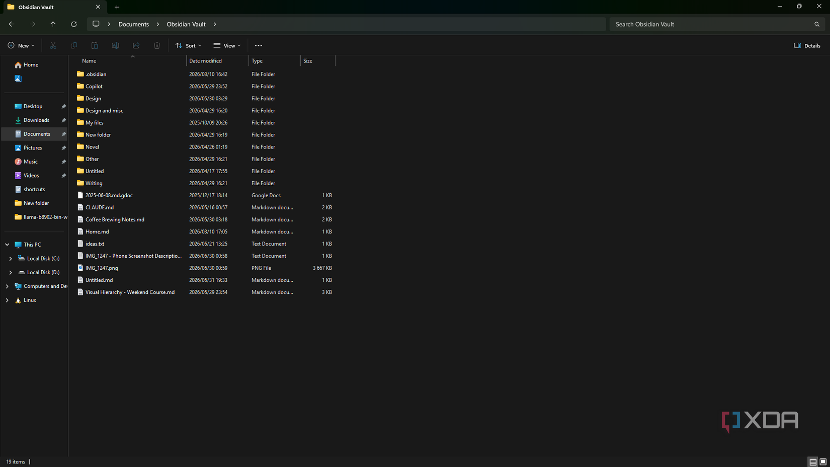Screen dimensions: 830x467
Task: Refresh the Obsidian Vault folder
Action: click(74, 24)
